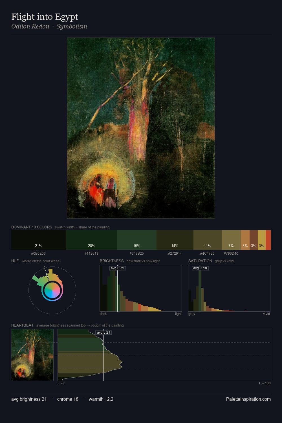Select the first 3% orange-tan swatch
The height and width of the screenshot is (423, 282).
click(x=245, y=240)
